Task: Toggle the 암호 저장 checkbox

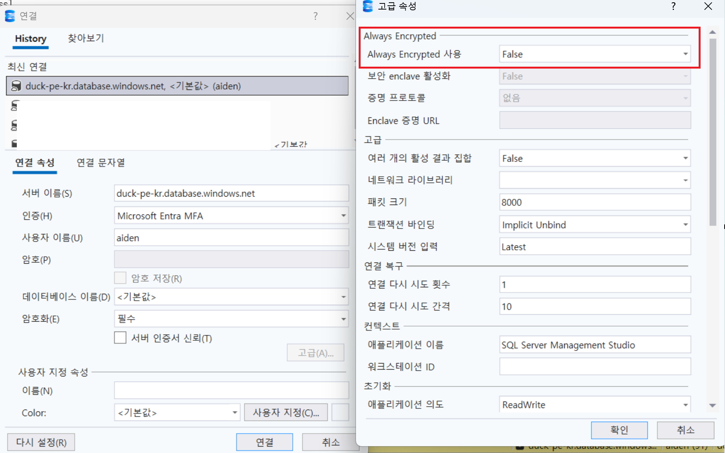Action: (x=120, y=278)
